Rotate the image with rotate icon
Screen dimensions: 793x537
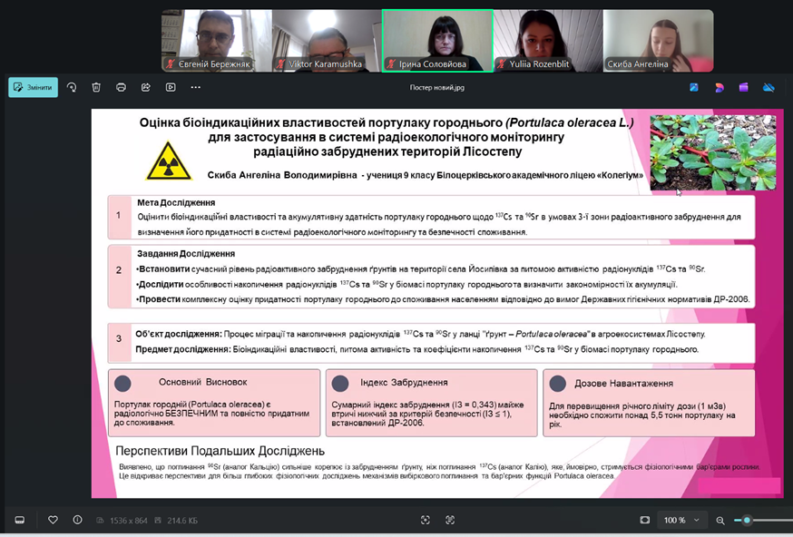(72, 87)
